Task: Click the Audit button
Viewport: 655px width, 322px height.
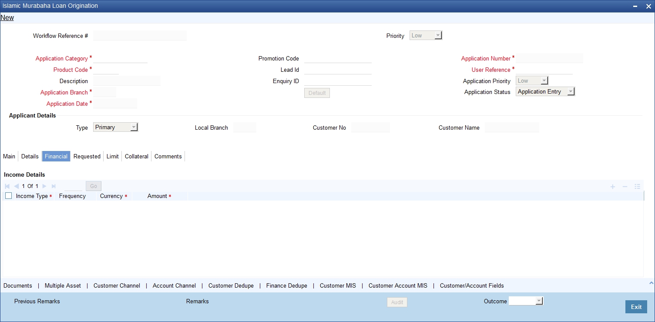Action: tap(397, 302)
